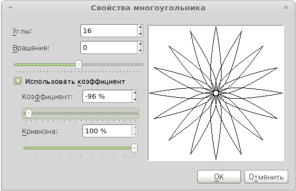
Task: Click the Углы input field showing 16
Action: tap(109, 31)
